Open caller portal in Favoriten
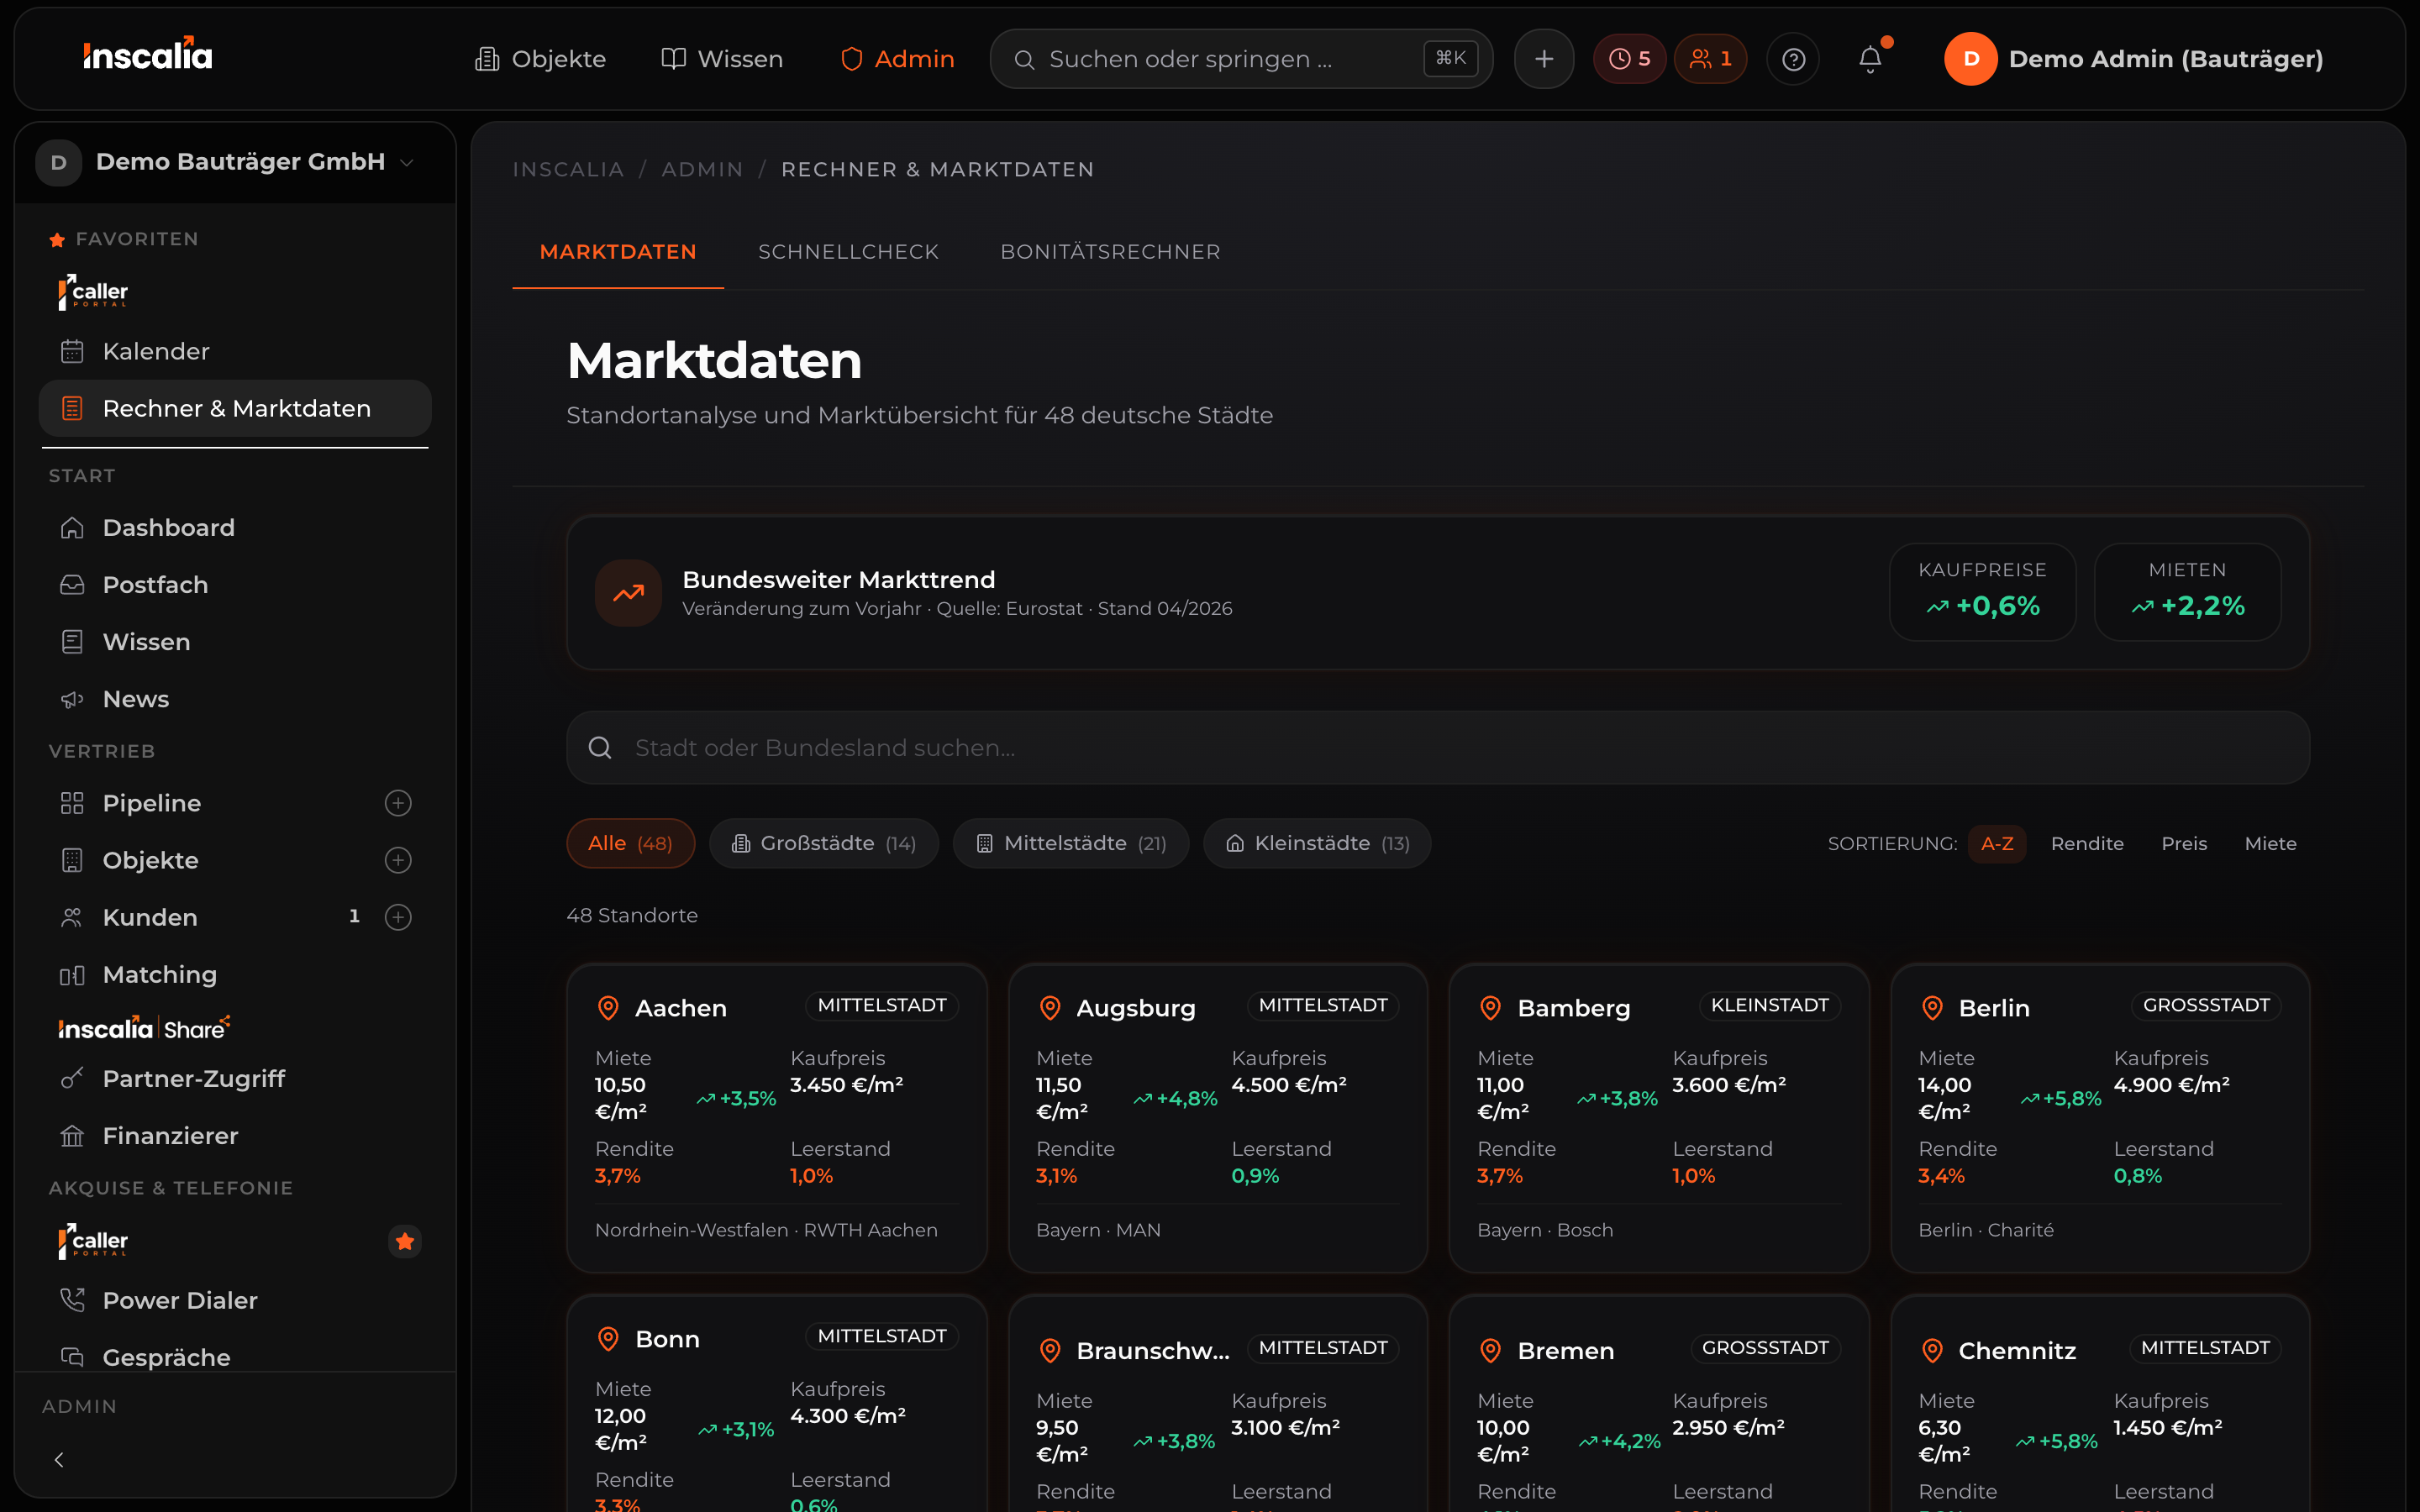Viewport: 2420px width, 1512px height. tap(93, 292)
